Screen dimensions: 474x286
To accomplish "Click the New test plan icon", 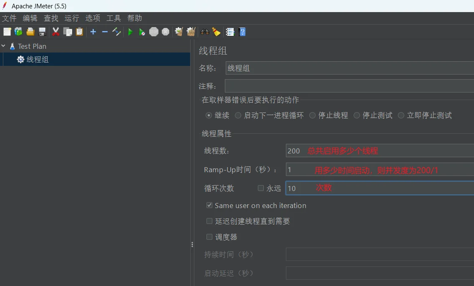I will tap(7, 32).
